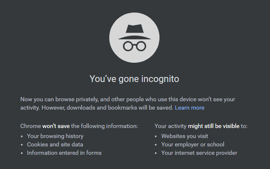Open the Learn more link

[x=190, y=108]
